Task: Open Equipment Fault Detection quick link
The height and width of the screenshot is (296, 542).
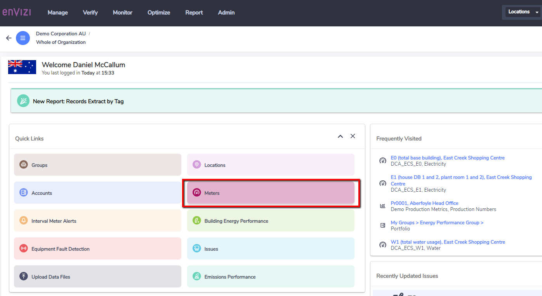Action: point(97,249)
